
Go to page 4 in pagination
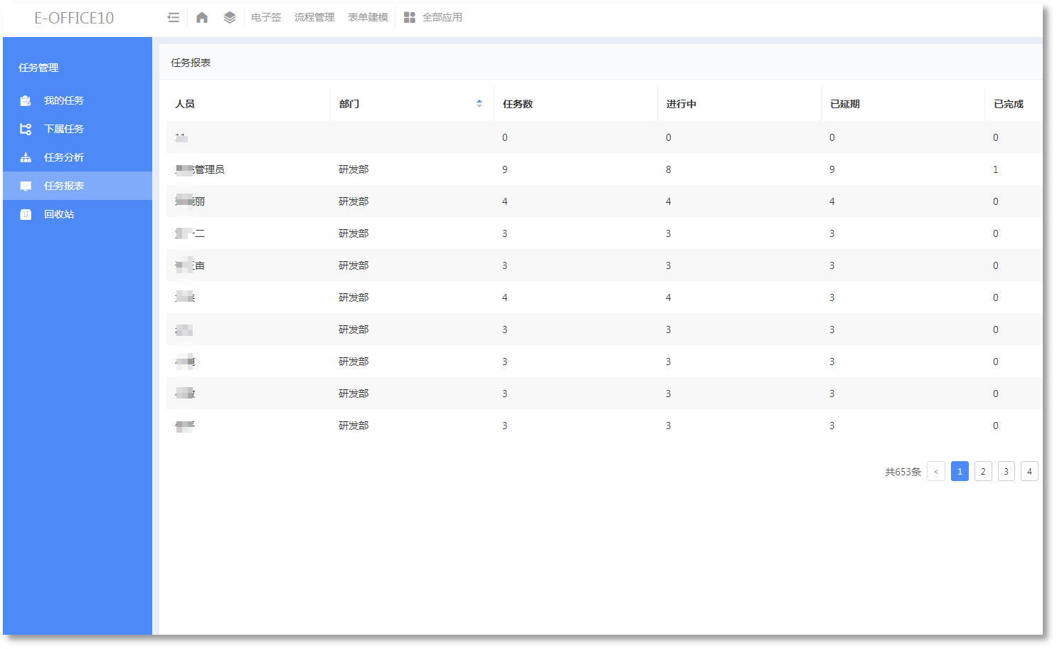click(1029, 471)
